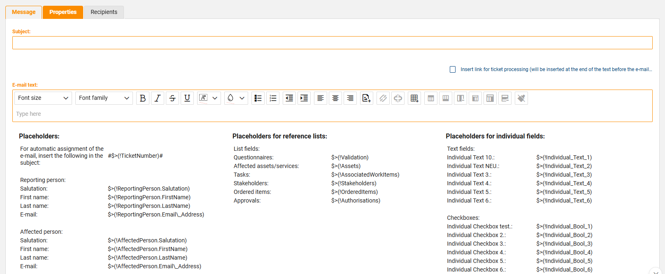The image size is (665, 274).
Task: Toggle bold formatting
Action: (143, 98)
